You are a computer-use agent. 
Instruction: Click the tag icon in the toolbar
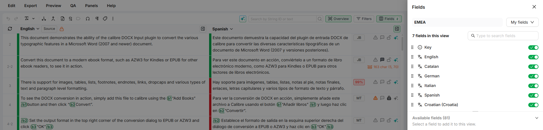tap(105, 19)
